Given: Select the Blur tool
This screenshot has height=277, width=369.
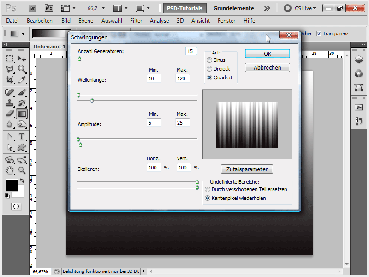Looking at the screenshot, I should [10, 124].
